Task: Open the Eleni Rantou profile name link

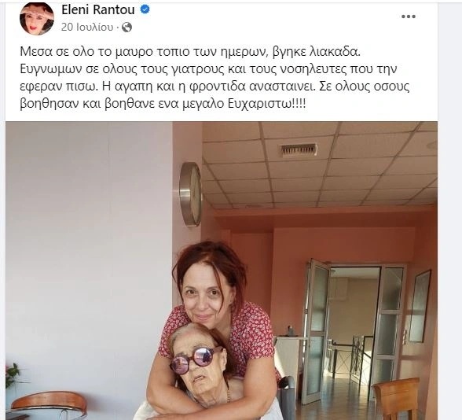Action: 98,10
